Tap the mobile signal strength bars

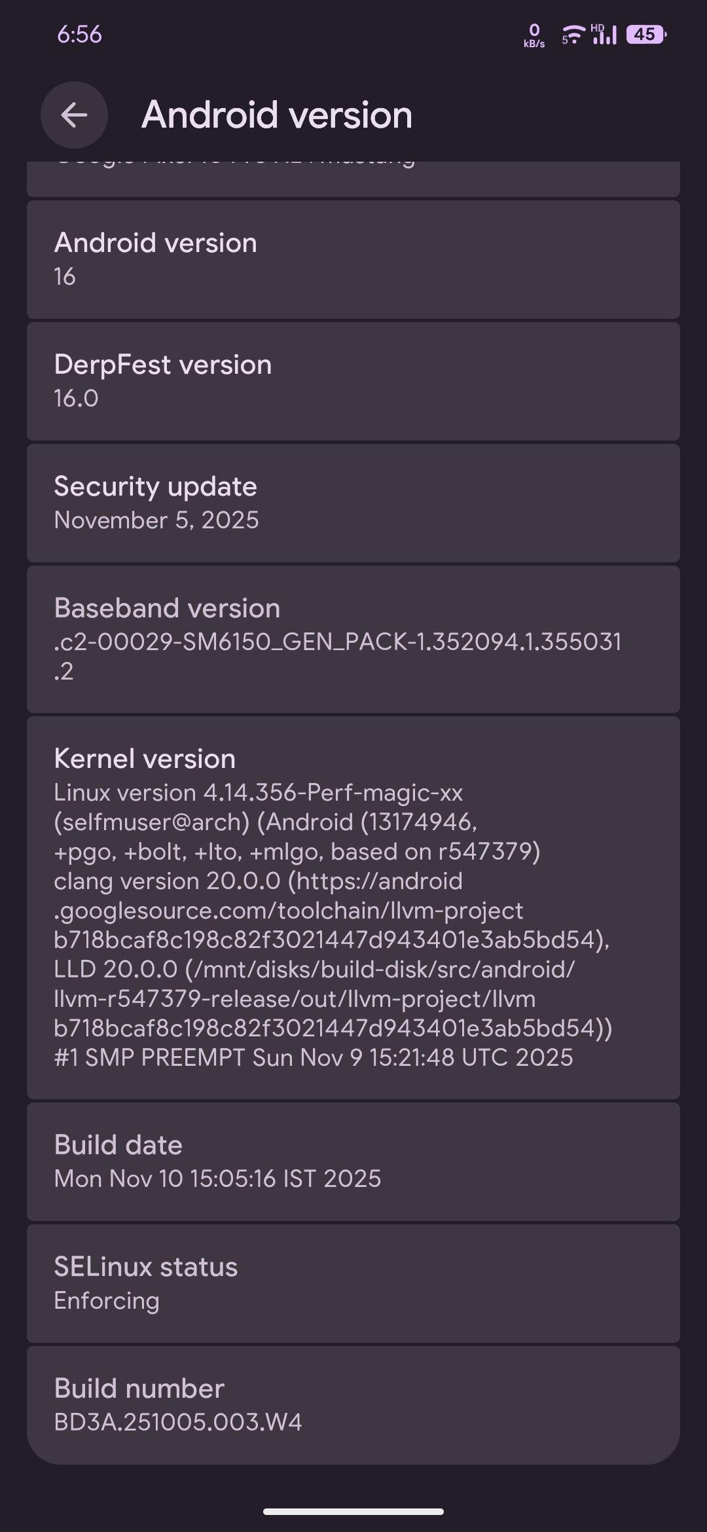point(606,36)
